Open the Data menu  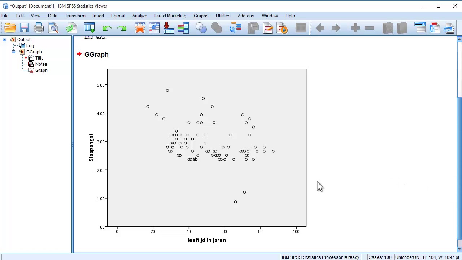(52, 16)
